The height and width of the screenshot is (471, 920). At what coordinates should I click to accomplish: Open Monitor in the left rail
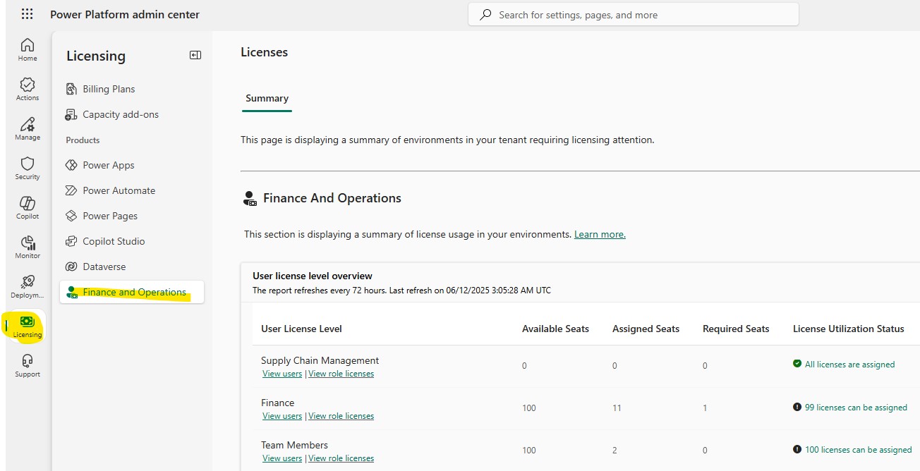point(28,247)
